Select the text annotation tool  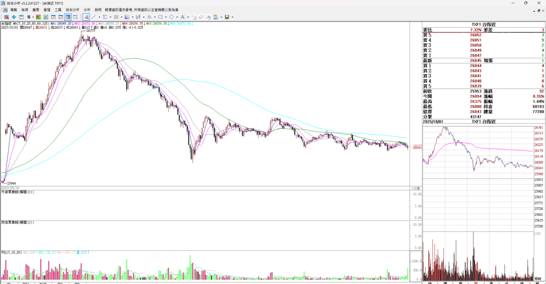pos(182,17)
